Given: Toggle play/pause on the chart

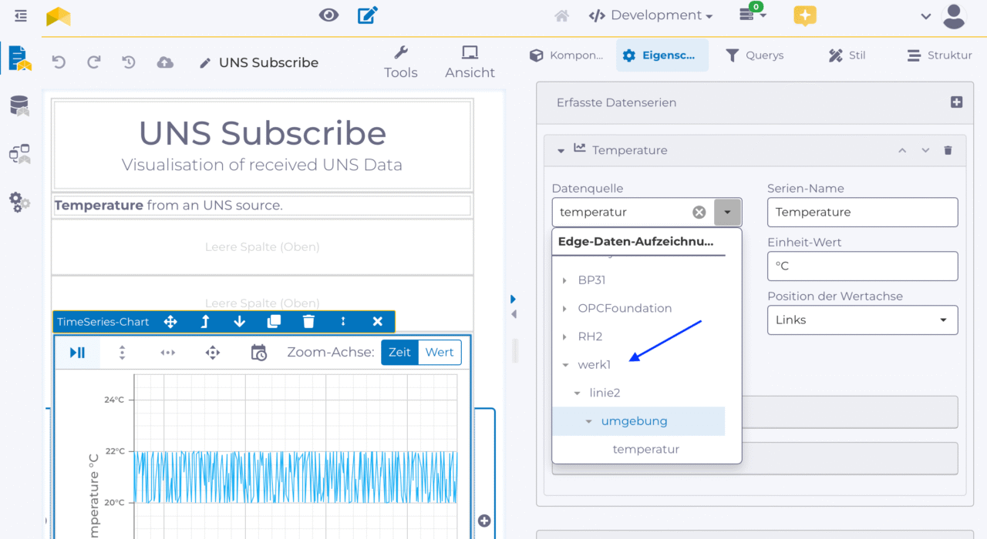Looking at the screenshot, I should click(76, 352).
